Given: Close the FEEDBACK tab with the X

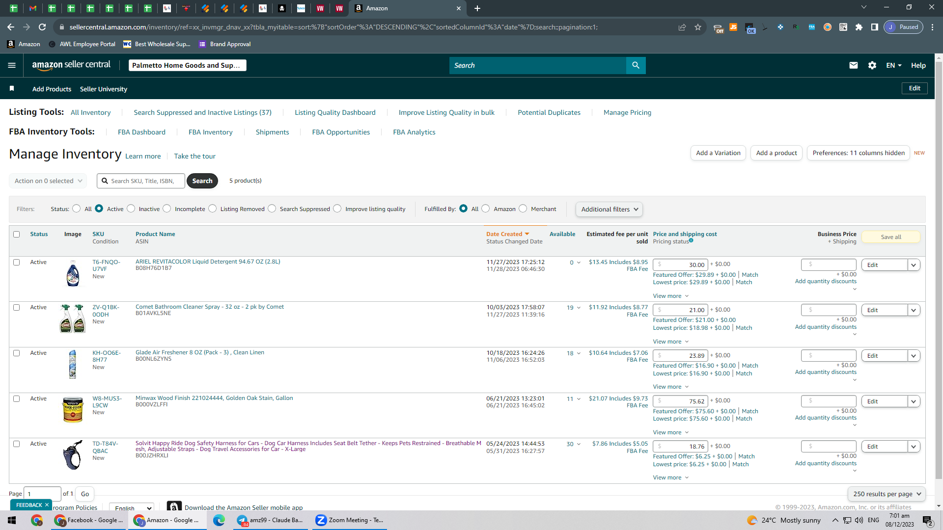Looking at the screenshot, I should [47, 505].
